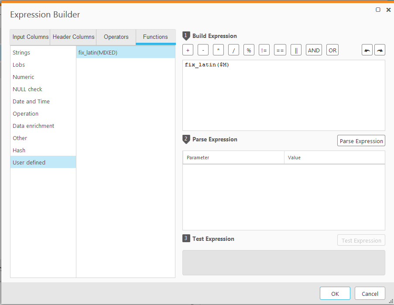
Task: Switch to the Input Columns tab
Action: click(x=31, y=37)
